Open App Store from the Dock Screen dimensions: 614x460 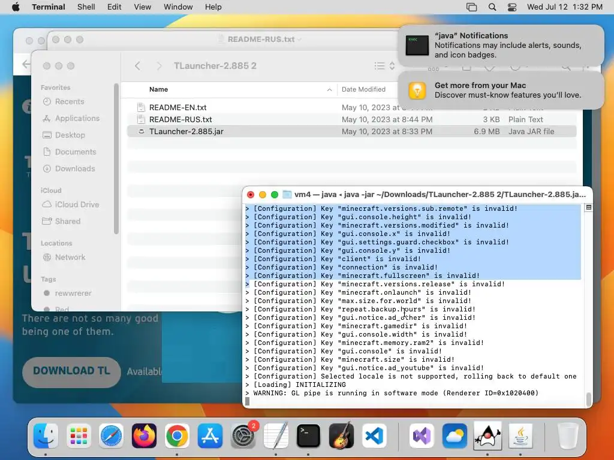pos(210,436)
